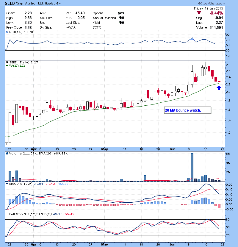
Task: Click the Nasdaq GM exchange label
Action: click(x=53, y=4)
